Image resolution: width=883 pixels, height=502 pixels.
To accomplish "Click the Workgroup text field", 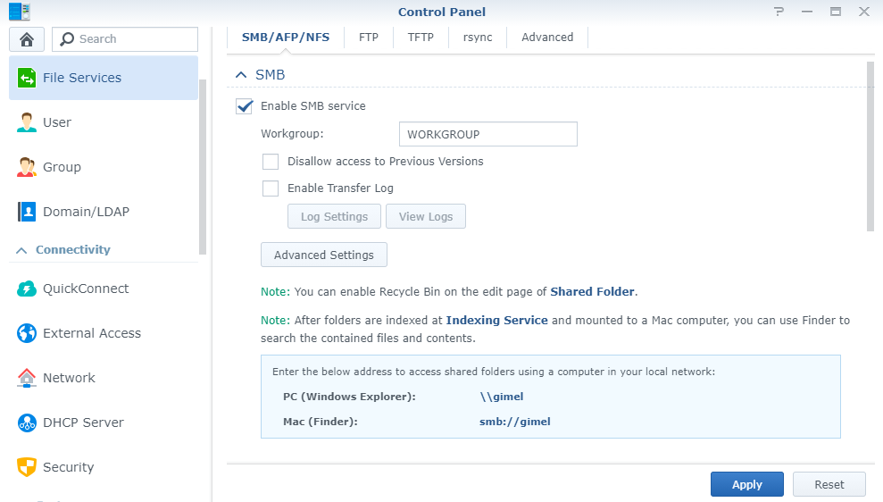I will click(x=487, y=134).
